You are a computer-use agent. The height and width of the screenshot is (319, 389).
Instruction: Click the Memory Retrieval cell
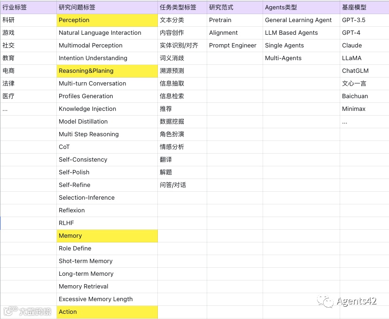point(107,287)
